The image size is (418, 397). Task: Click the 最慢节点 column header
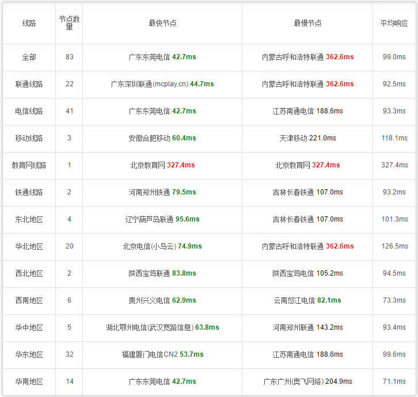[307, 24]
